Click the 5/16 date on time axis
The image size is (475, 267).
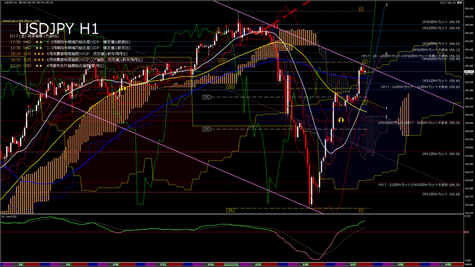click(x=306, y=264)
